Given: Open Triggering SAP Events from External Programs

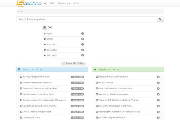Looking at the screenshot, I should (119, 100).
